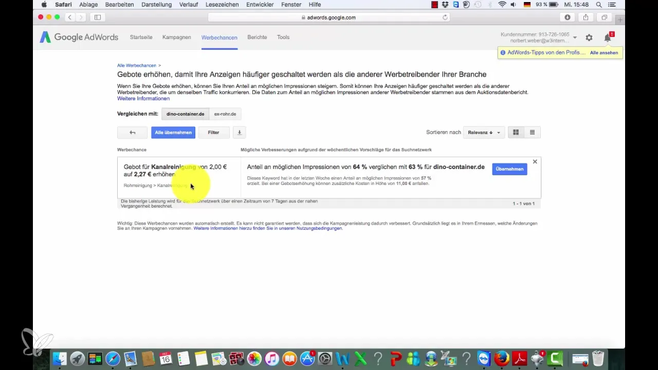Viewport: 658px width, 370px height.
Task: Open the Relevanz sort dropdown
Action: tap(484, 133)
